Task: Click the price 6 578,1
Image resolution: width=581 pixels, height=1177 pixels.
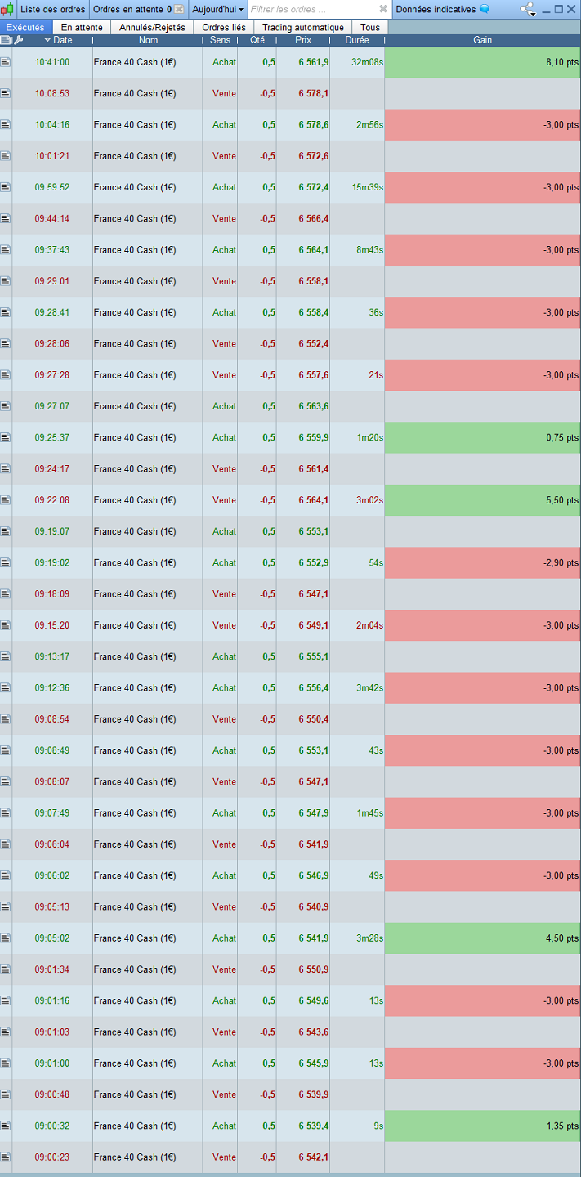Action: pyautogui.click(x=314, y=93)
